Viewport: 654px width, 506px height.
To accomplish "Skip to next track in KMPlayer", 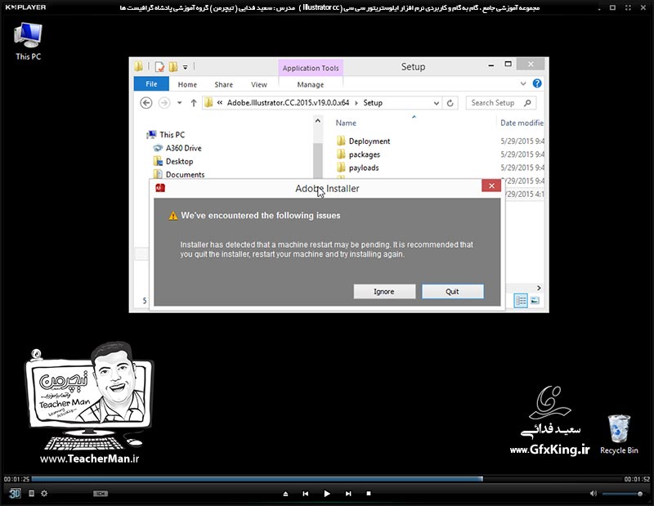I will point(348,494).
